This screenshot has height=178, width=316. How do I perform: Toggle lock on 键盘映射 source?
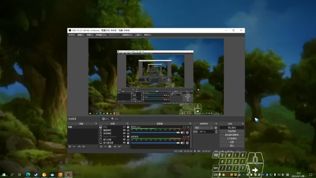[x=128, y=130]
